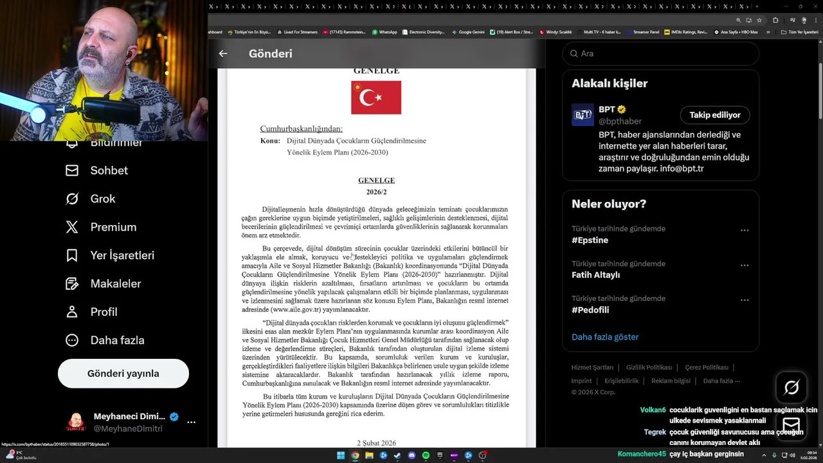
Task: Click Daha fazla göster link
Action: click(605, 337)
